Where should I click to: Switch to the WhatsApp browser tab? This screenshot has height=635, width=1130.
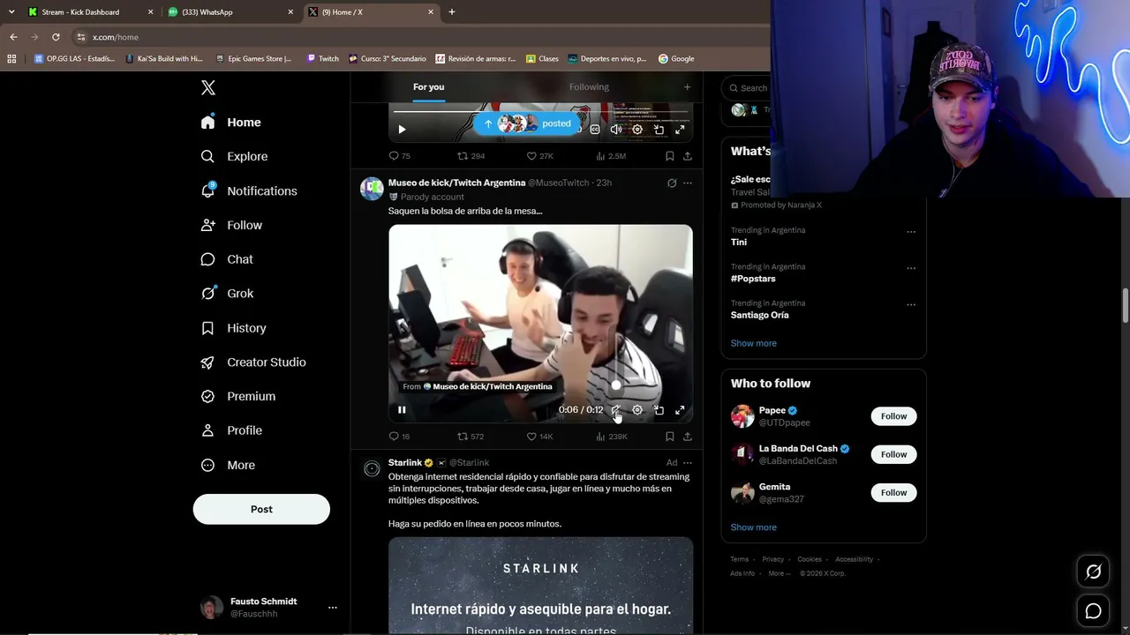pos(230,12)
